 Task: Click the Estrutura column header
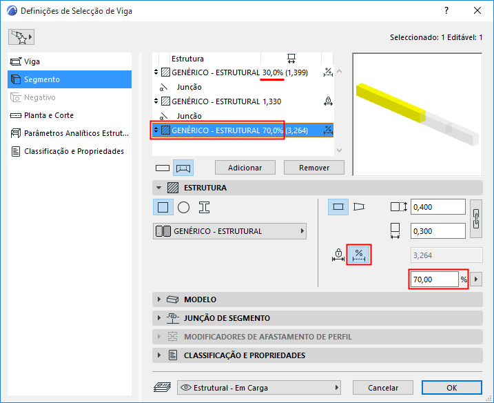(x=187, y=59)
